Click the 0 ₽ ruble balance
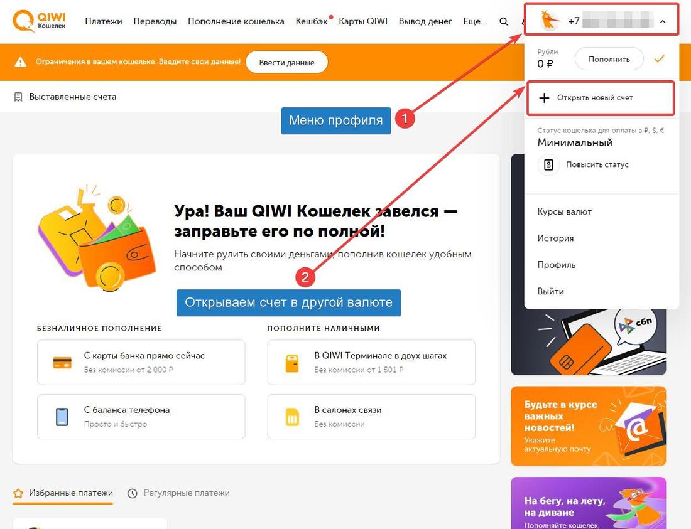 click(545, 64)
